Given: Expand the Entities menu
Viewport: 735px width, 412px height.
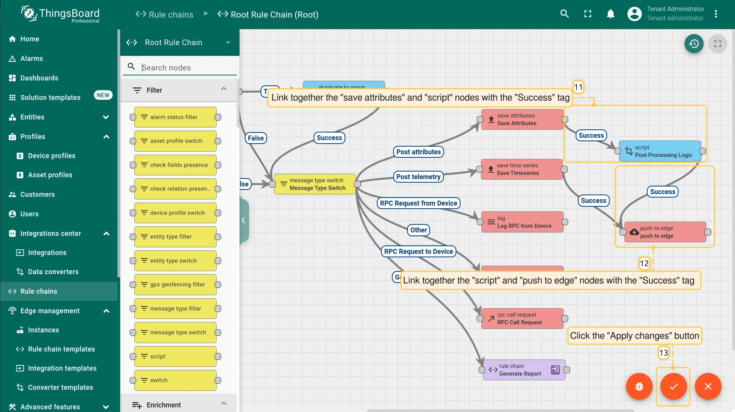Looking at the screenshot, I should pos(106,117).
